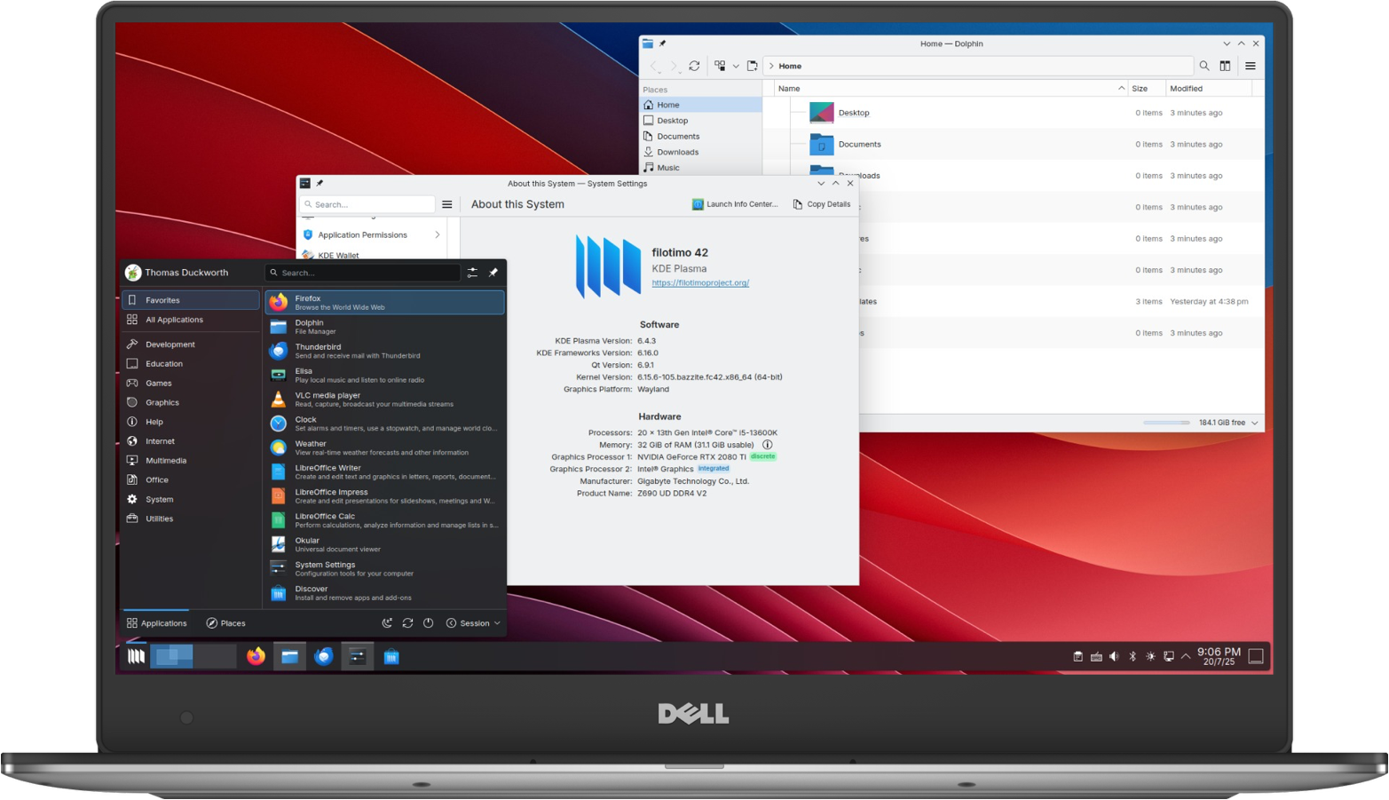Image resolution: width=1389 pixels, height=800 pixels.
Task: Switch to System Settings taskbar entry
Action: click(x=358, y=656)
